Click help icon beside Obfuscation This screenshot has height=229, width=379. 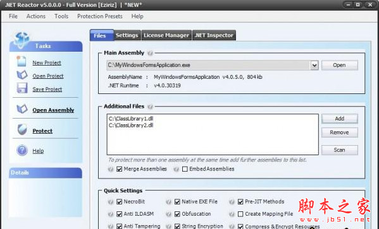(x=169, y=214)
